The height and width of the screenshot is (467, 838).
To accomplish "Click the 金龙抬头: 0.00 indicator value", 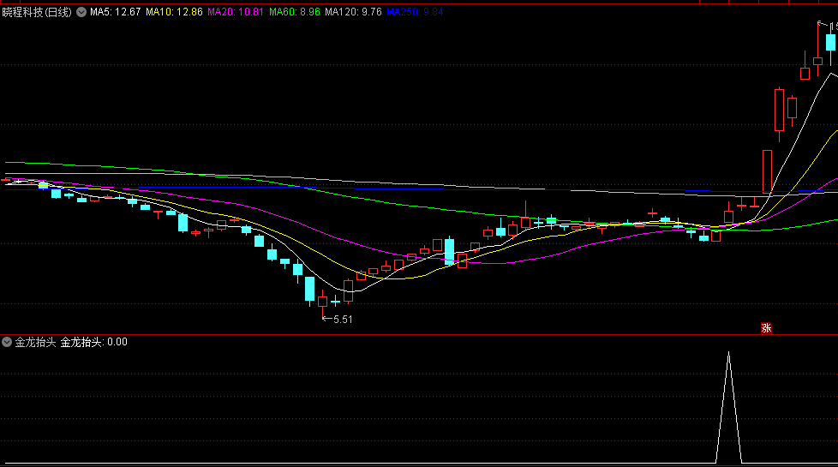I will click(93, 342).
